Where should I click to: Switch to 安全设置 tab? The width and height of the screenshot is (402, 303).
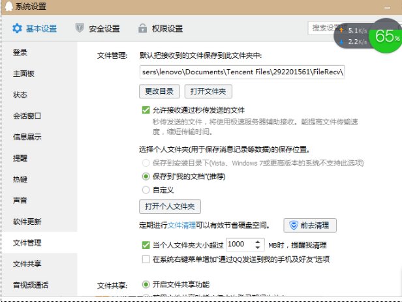(x=98, y=29)
